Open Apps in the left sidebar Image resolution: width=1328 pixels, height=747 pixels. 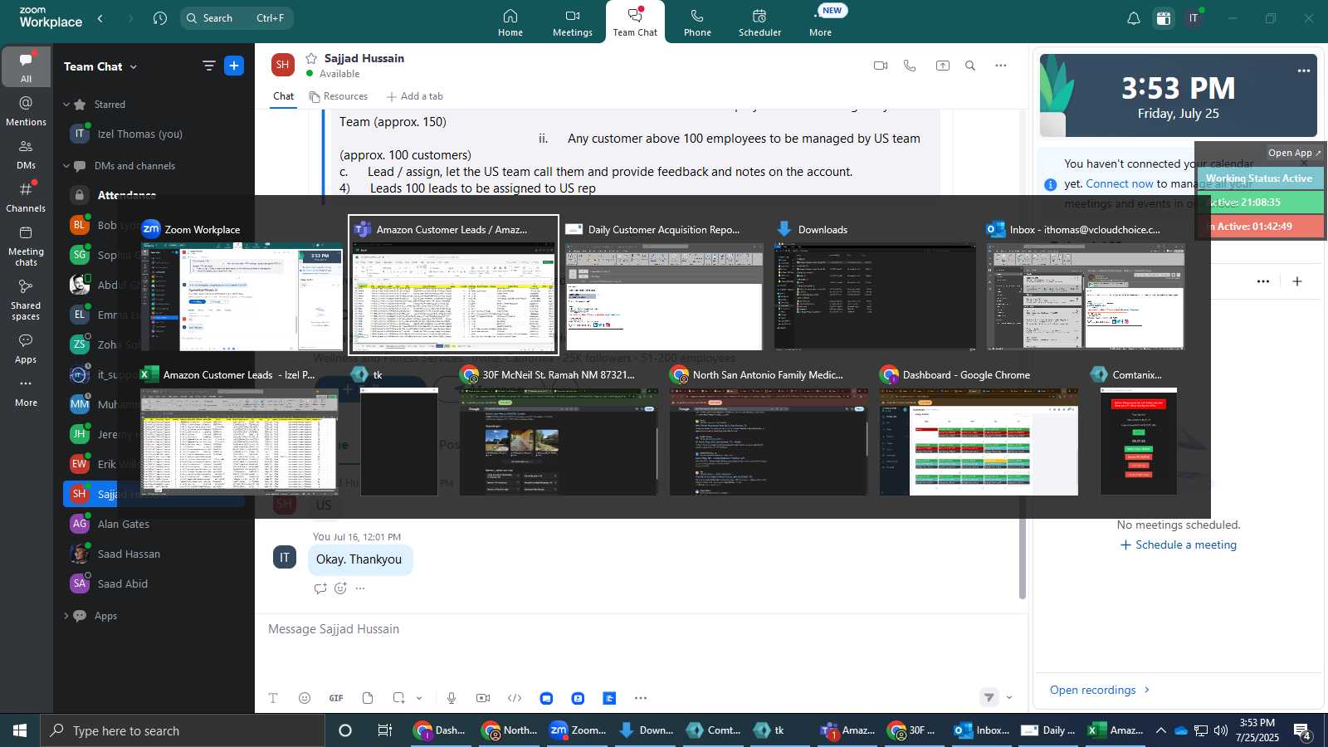(27, 349)
